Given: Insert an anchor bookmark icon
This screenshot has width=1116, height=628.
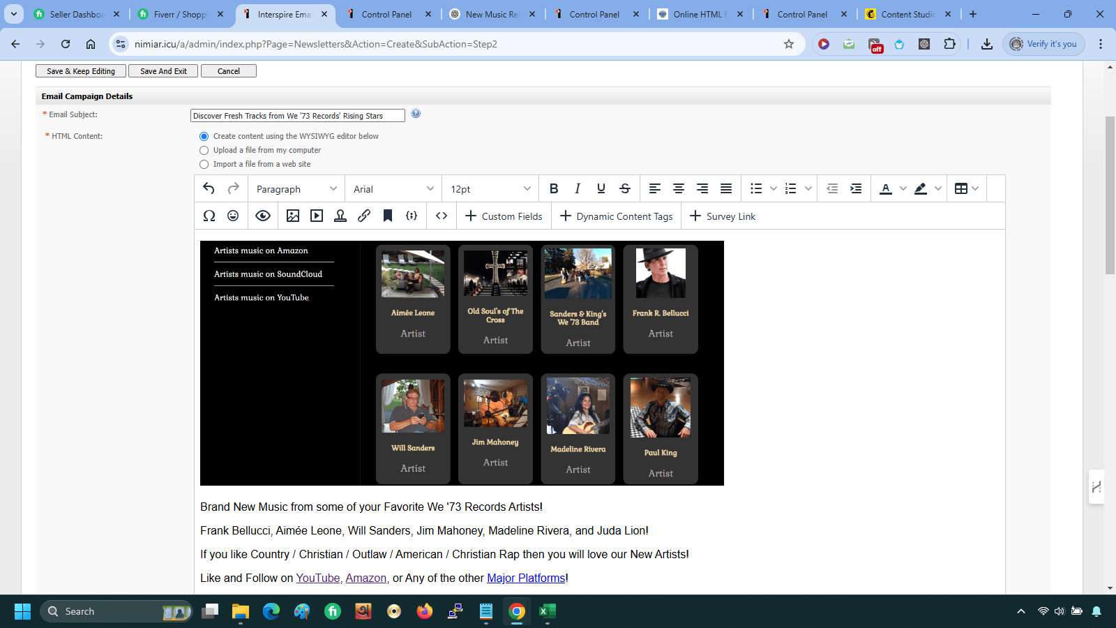Looking at the screenshot, I should click(x=388, y=216).
